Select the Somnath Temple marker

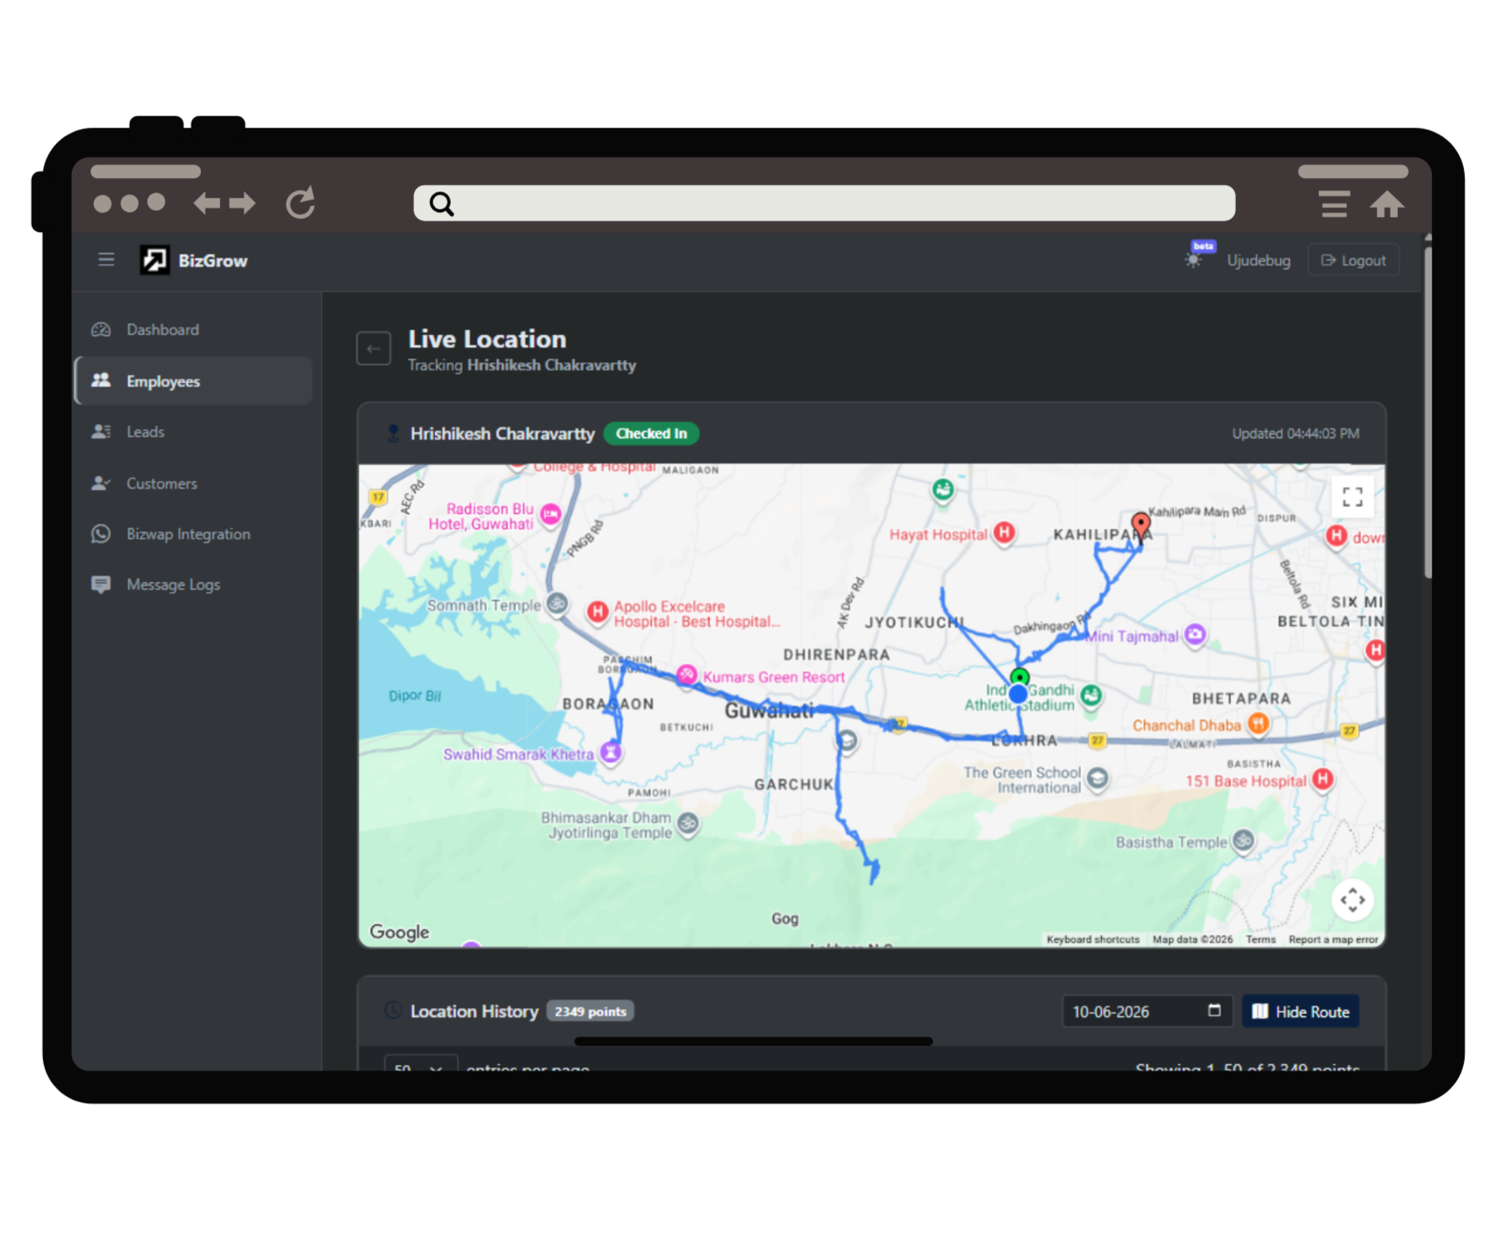[x=558, y=604]
